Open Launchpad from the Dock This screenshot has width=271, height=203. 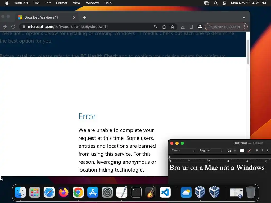(35, 192)
